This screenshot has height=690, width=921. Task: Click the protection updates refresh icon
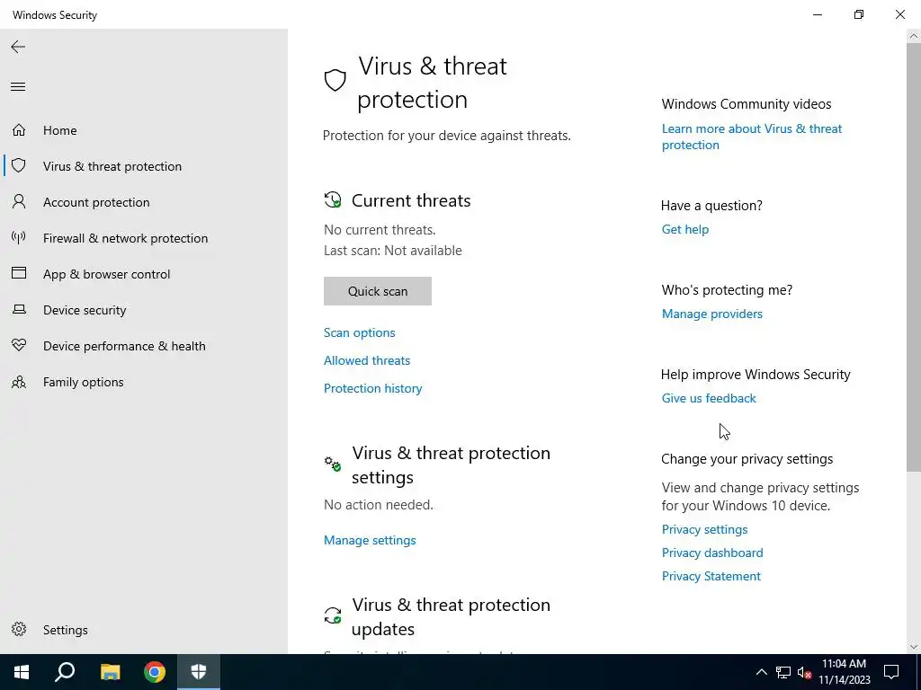coord(333,615)
